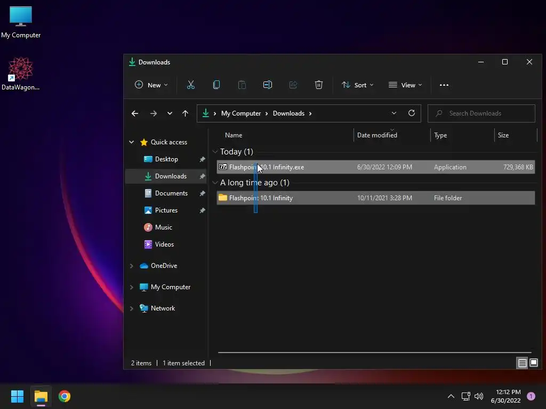Expand the My Computer tree node
The width and height of the screenshot is (546, 409).
click(132, 287)
